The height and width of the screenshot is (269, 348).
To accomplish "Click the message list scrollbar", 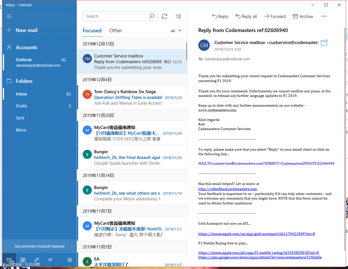I will click(187, 51).
